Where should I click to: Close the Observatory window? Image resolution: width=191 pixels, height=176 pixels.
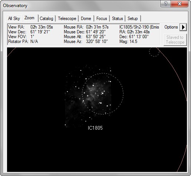click(x=180, y=4)
